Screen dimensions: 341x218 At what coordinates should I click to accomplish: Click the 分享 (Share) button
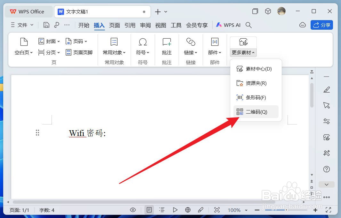321,25
